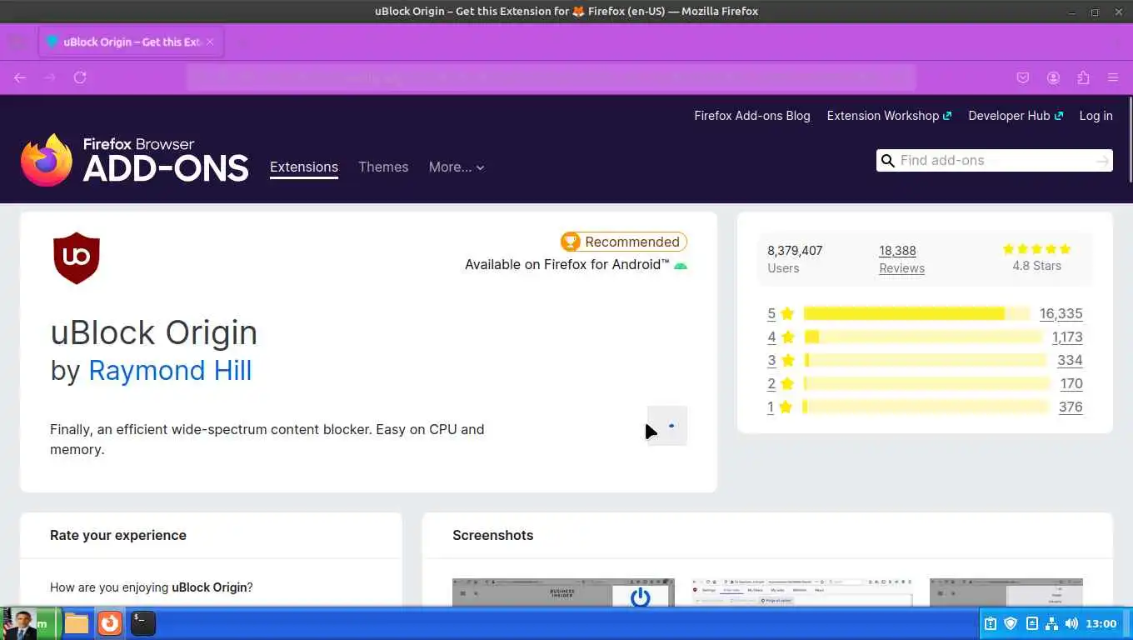The height and width of the screenshot is (640, 1133).
Task: Open the Firefox account icon
Action: 1053,77
